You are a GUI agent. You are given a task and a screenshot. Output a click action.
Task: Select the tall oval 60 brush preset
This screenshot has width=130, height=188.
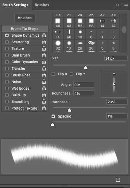[x=69, y=34]
